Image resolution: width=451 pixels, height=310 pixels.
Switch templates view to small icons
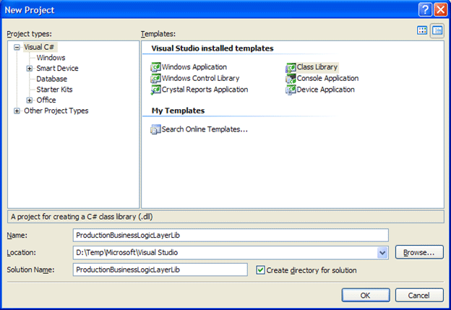point(437,30)
